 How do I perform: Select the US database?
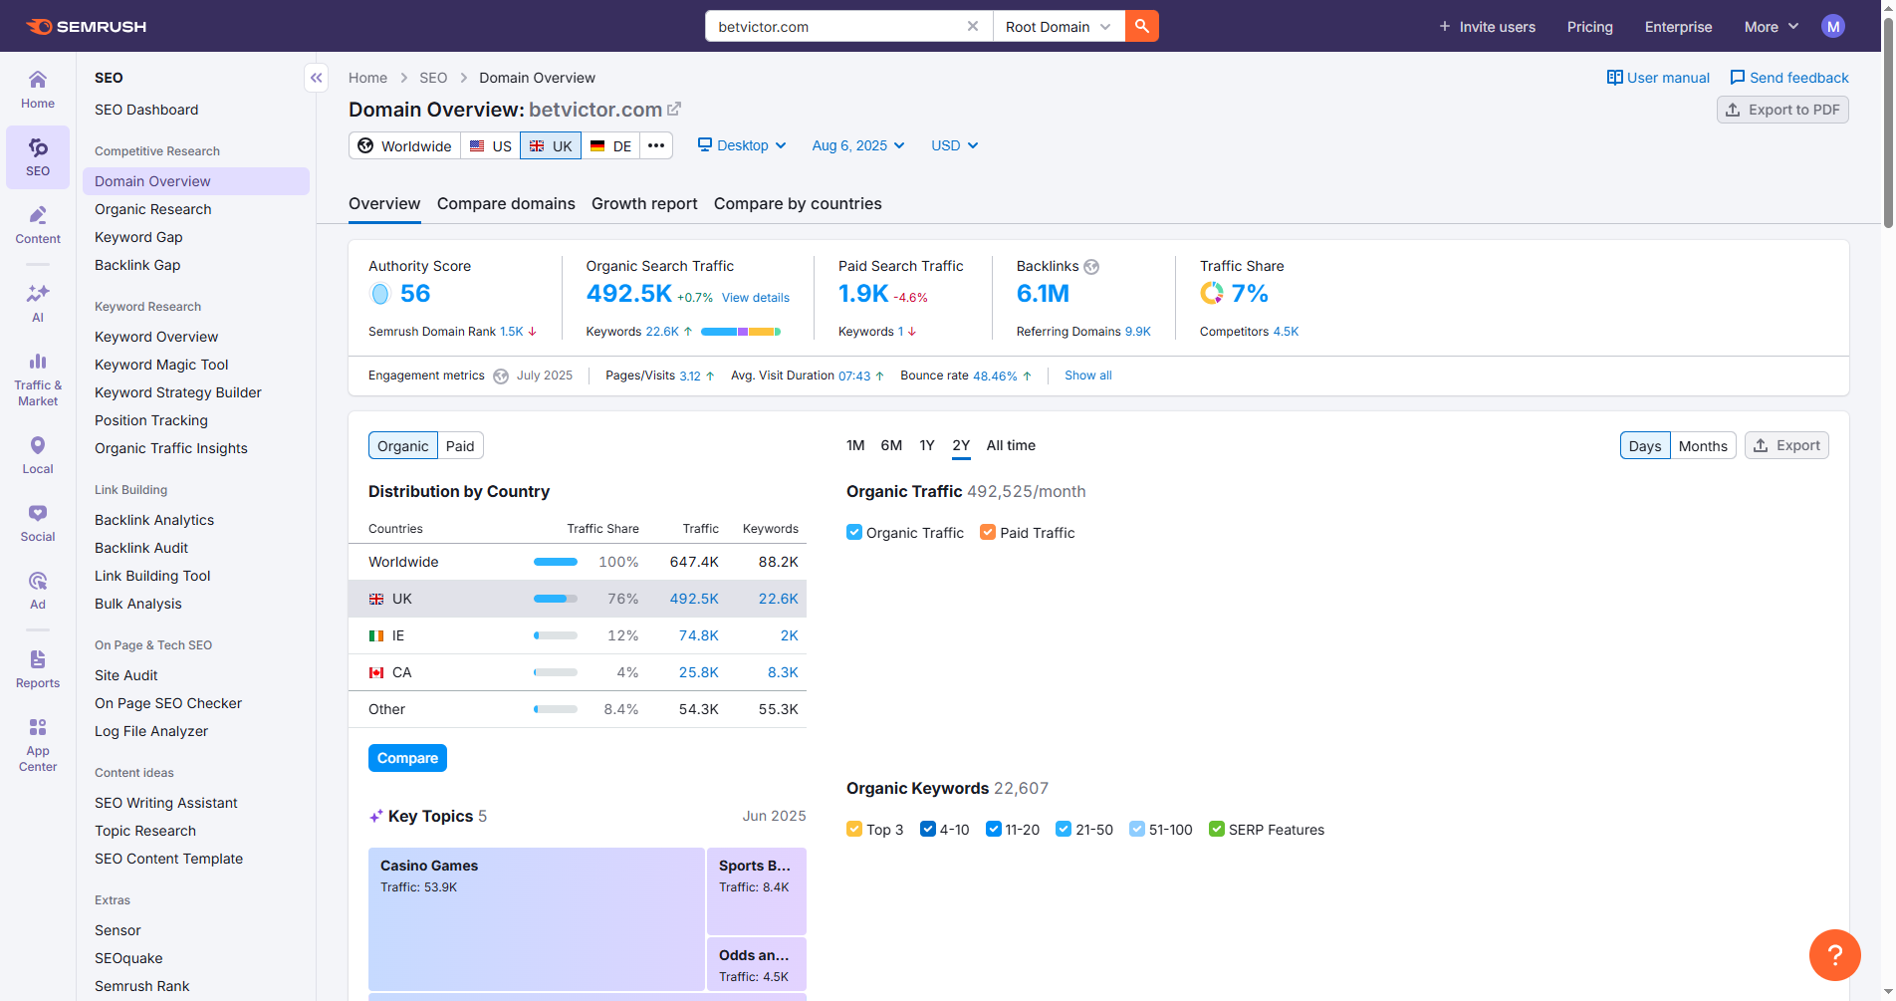(490, 145)
